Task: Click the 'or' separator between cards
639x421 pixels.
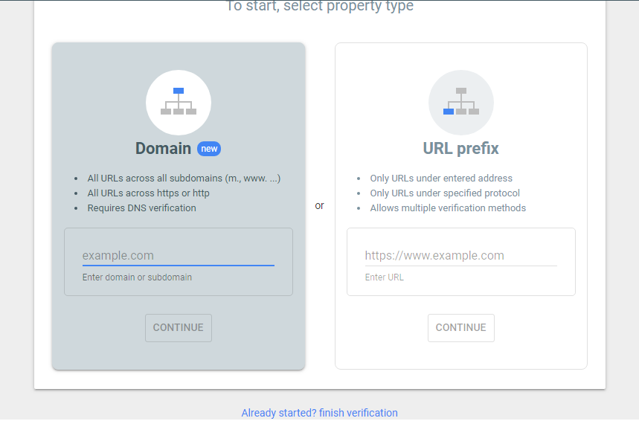Action: point(320,205)
